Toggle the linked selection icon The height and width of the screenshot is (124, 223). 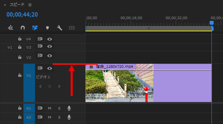pyautogui.click(x=35, y=28)
